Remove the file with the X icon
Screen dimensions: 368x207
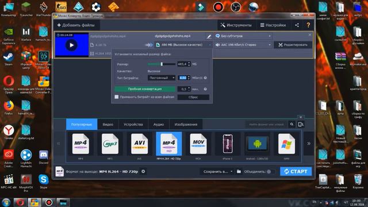coord(310,34)
